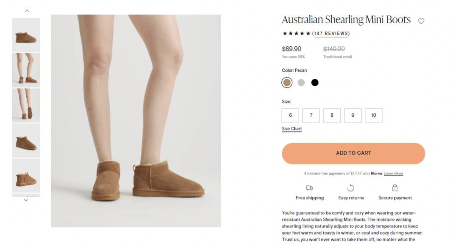Click the Secure payment lock icon
The height and width of the screenshot is (244, 456).
(x=395, y=188)
